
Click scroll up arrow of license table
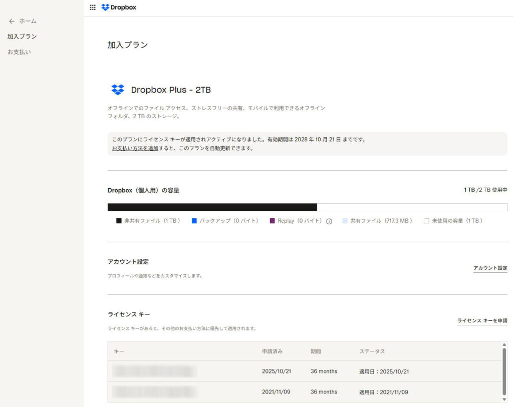pos(504,345)
